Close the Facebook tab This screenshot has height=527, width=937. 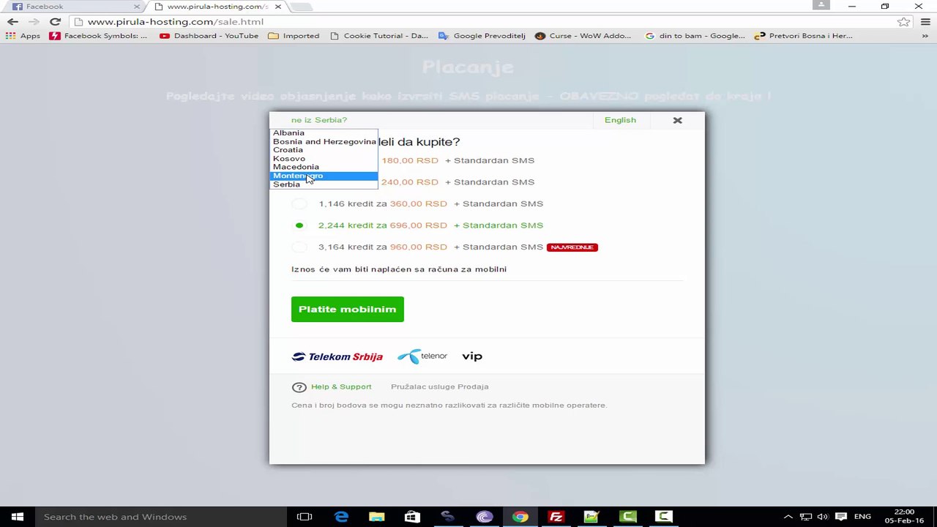(136, 7)
